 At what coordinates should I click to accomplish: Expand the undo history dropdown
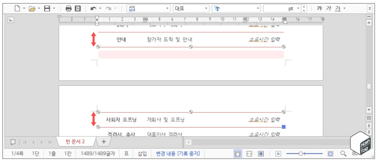100,9
